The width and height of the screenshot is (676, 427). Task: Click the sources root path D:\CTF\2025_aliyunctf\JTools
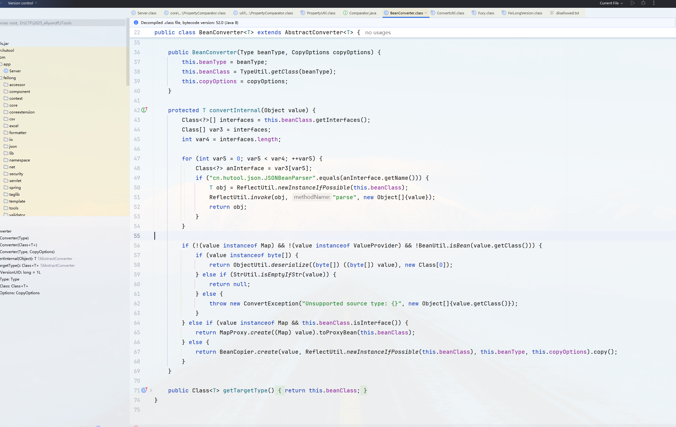pyautogui.click(x=46, y=23)
